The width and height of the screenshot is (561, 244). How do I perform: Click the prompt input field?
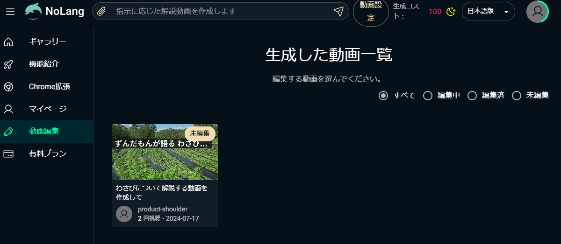click(x=221, y=12)
